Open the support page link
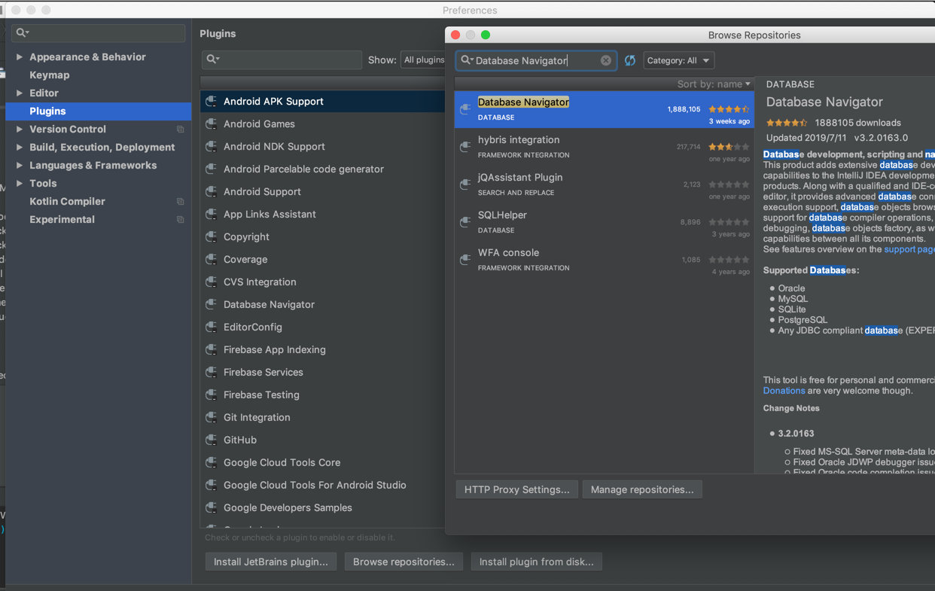935x591 pixels. (909, 249)
